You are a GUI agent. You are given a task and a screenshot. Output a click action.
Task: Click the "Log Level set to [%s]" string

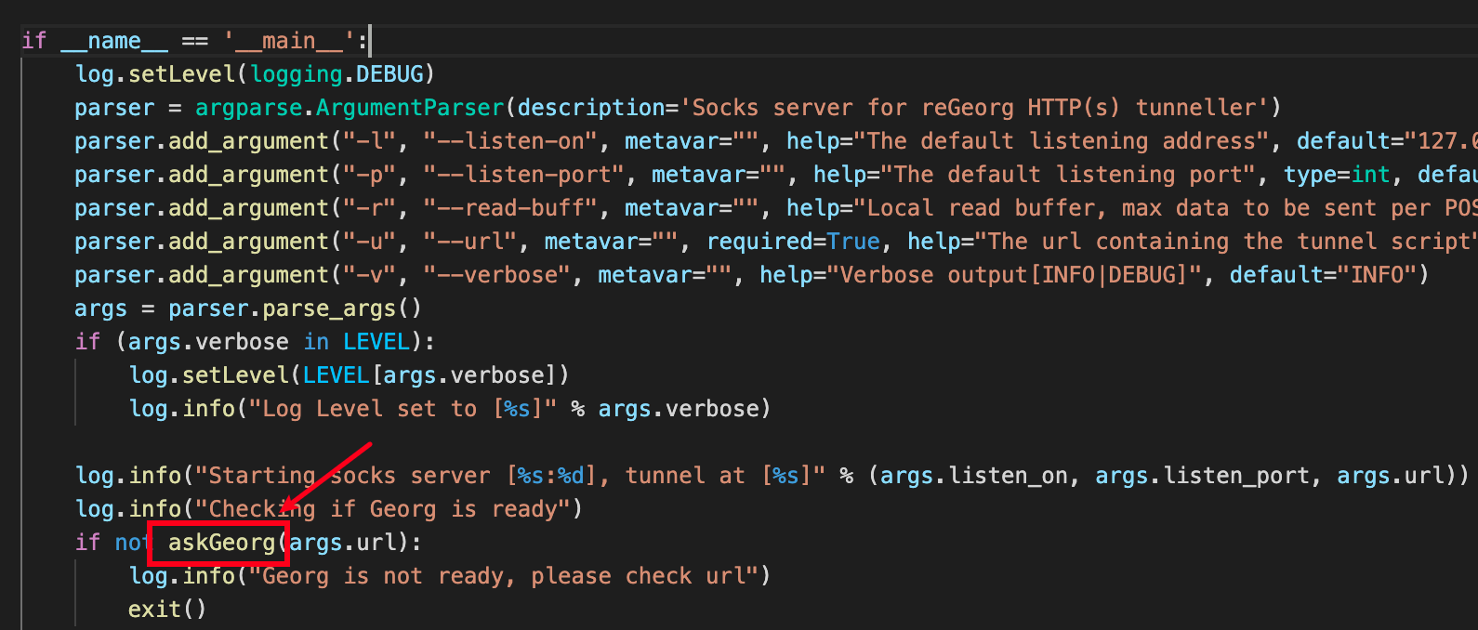(x=402, y=409)
